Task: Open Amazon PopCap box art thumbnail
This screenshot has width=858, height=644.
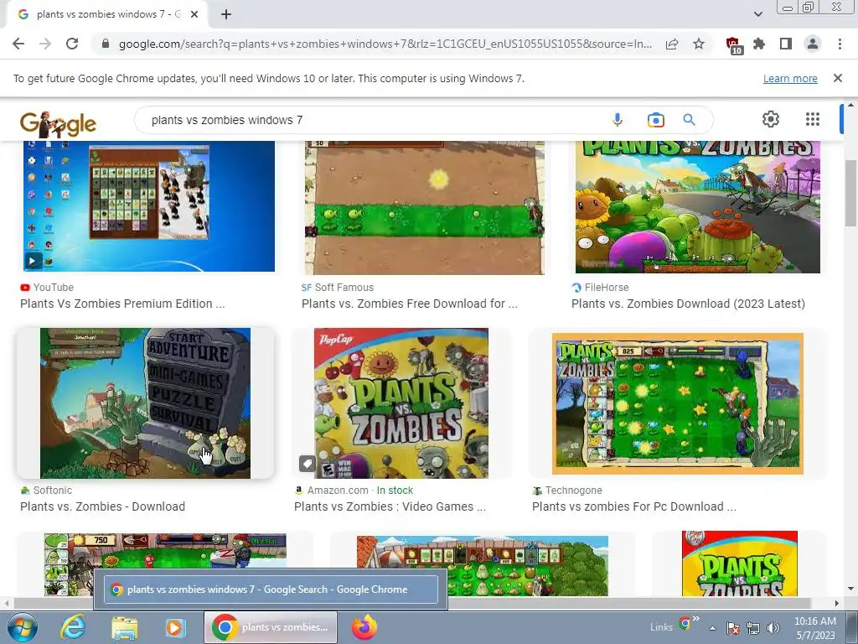Action: pos(401,403)
